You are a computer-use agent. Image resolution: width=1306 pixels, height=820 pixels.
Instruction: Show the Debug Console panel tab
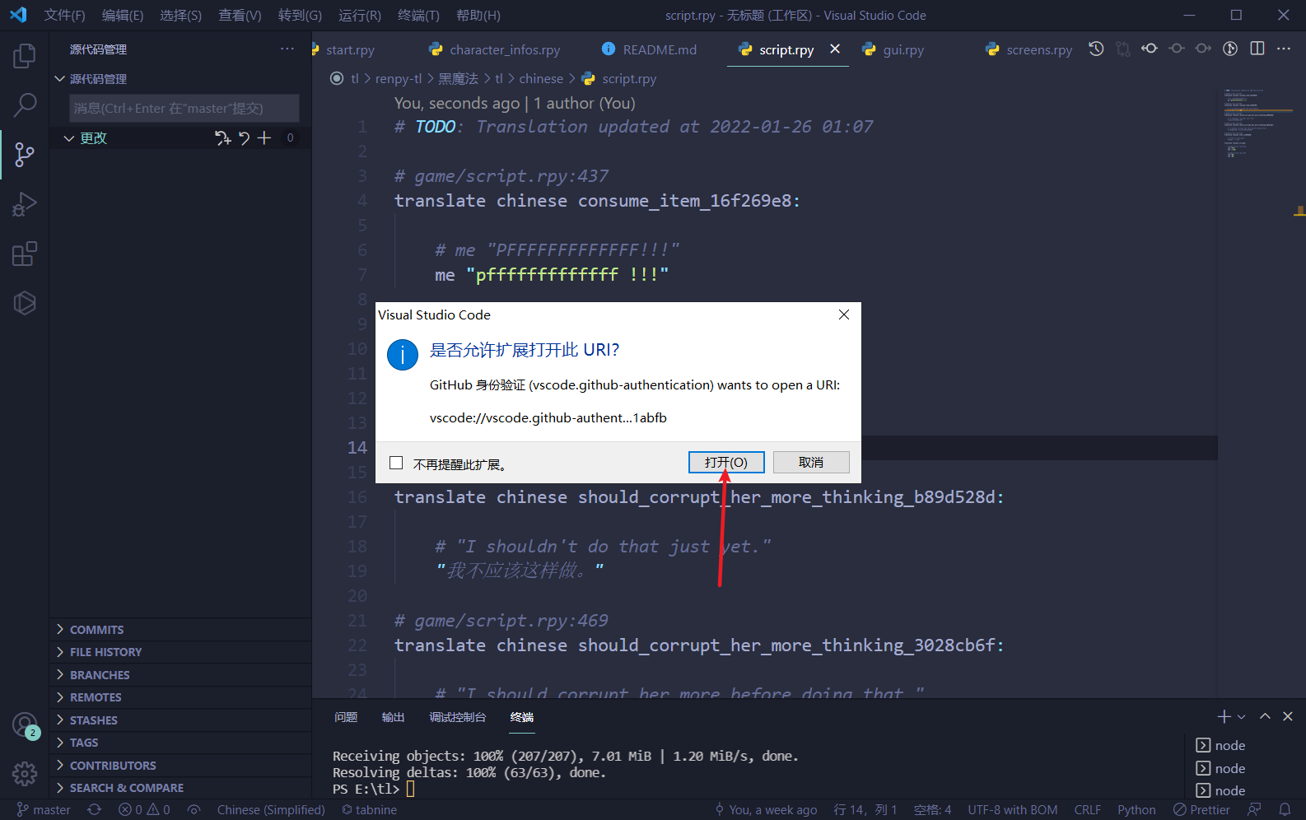click(457, 717)
